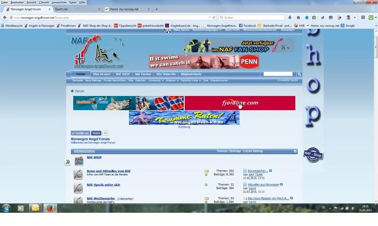Click the home icon in forum breadcrumb
Image resolution: width=378 pixels, height=226 pixels.
(72, 91)
